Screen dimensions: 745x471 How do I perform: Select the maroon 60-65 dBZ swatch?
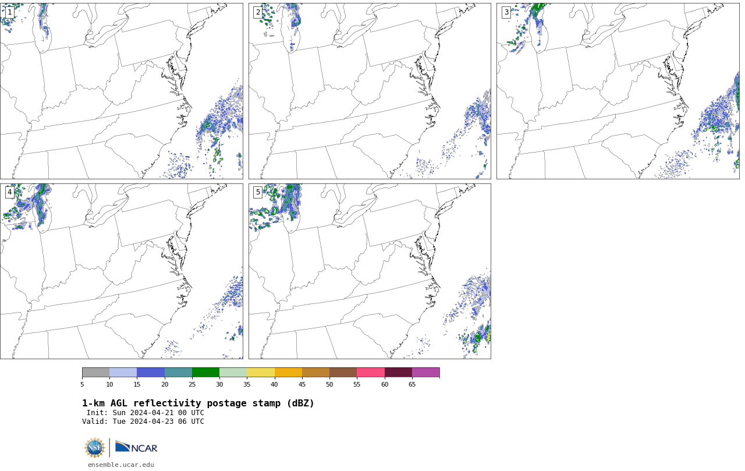click(x=398, y=373)
